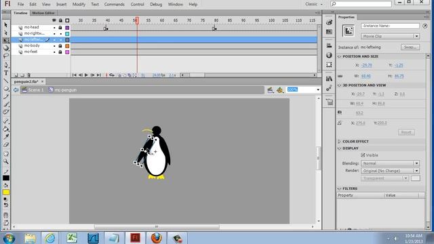Collapse the Position and Size section
The image size is (434, 244).
tap(339, 56)
